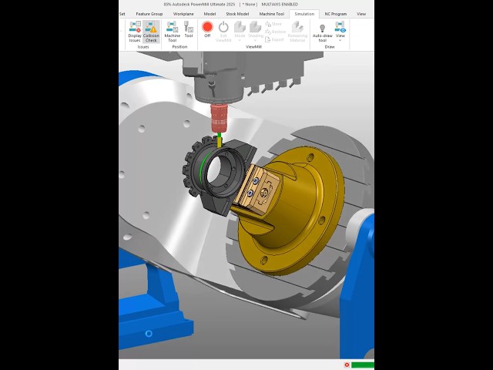The image size is (493, 370).
Task: Open Tool position settings
Action: coord(189,29)
